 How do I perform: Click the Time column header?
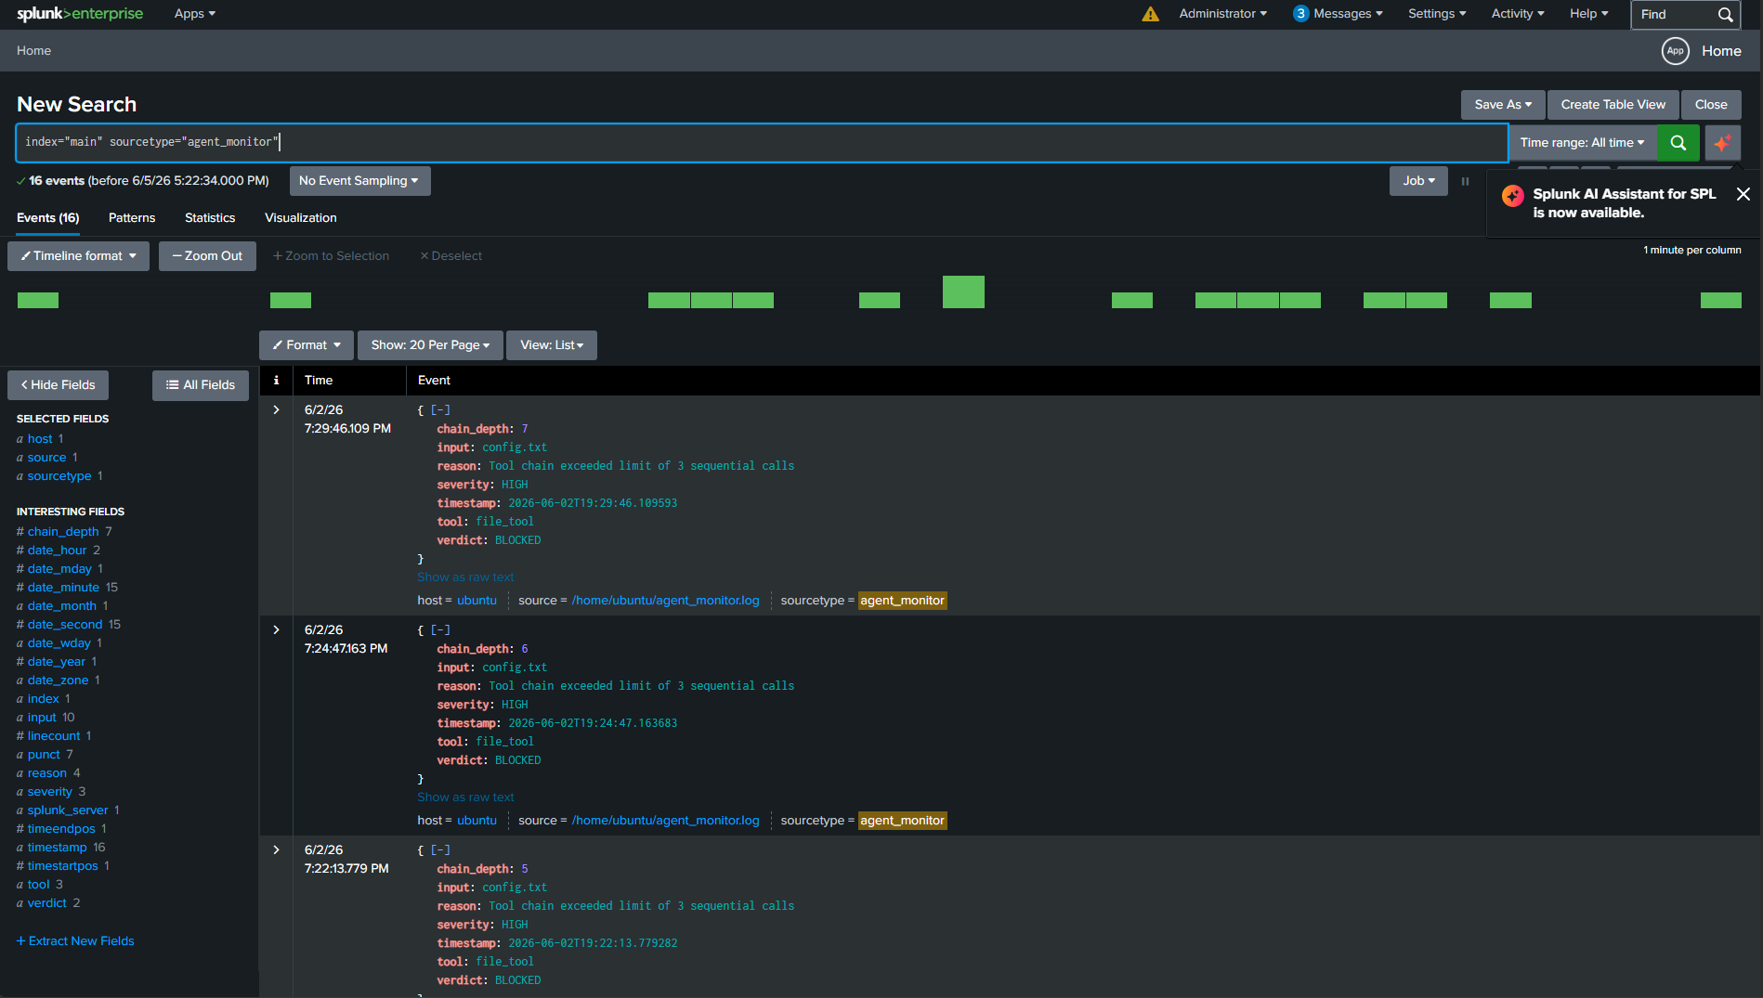[x=319, y=381]
